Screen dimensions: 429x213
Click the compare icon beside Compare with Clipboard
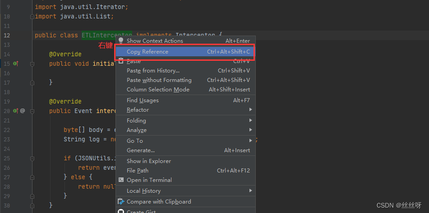[x=121, y=202]
